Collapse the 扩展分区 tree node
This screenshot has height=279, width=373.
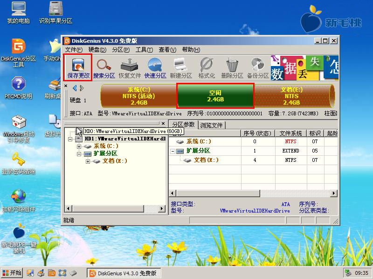tap(79, 154)
